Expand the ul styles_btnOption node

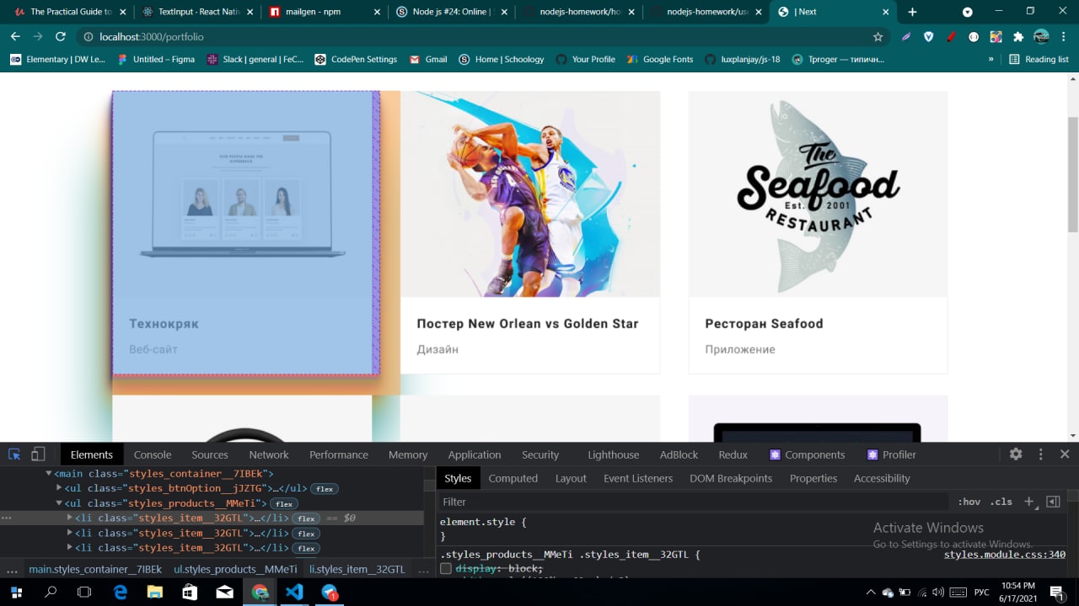(x=59, y=488)
